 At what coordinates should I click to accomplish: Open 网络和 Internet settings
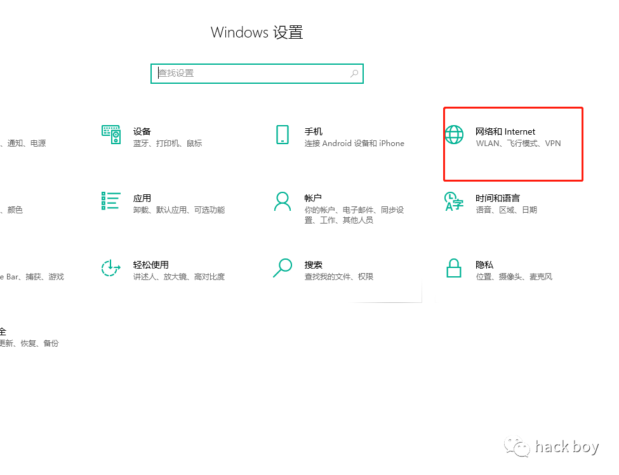505,131
